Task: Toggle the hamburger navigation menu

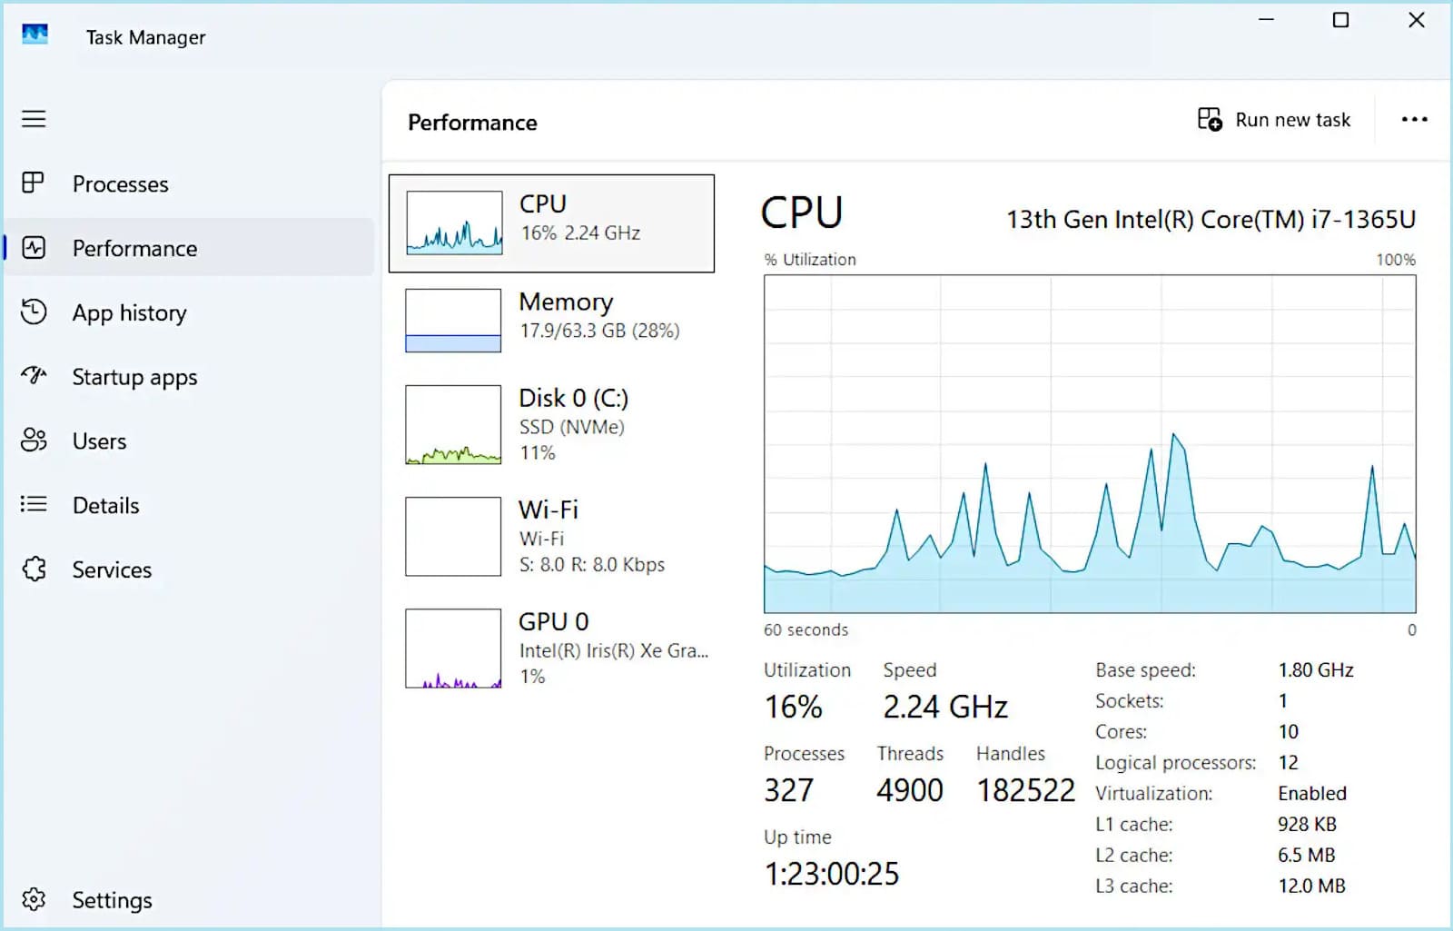Action: [34, 119]
